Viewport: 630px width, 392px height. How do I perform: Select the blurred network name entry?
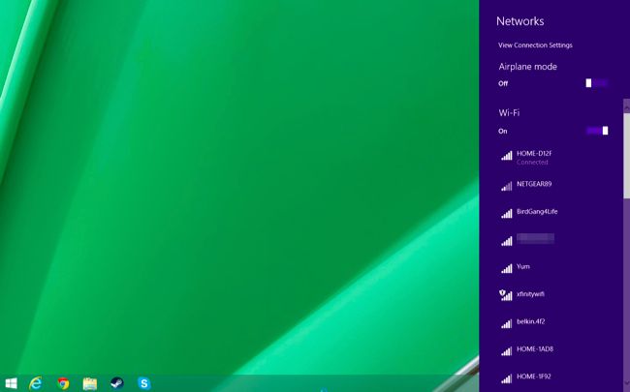coord(535,238)
